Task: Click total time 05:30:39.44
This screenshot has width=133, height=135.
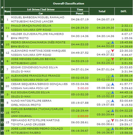Action: pyautogui.click(x=105, y=115)
